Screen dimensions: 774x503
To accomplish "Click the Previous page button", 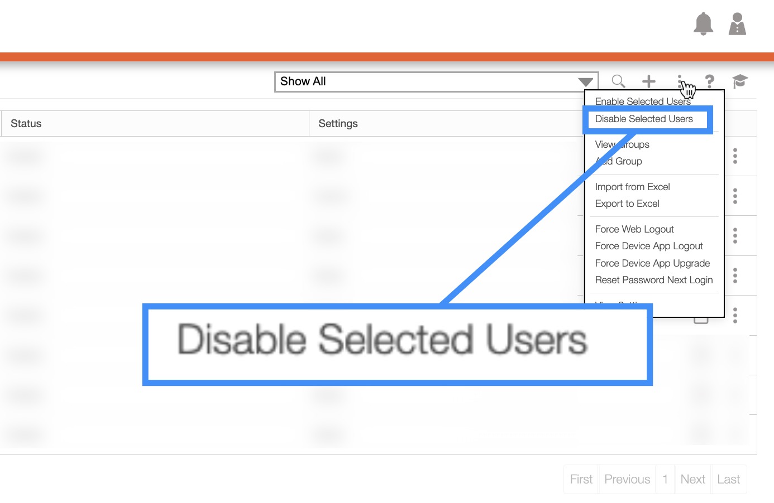I will click(627, 480).
